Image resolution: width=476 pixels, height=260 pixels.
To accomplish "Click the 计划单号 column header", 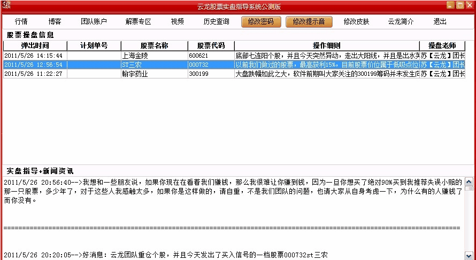I will (94, 46).
